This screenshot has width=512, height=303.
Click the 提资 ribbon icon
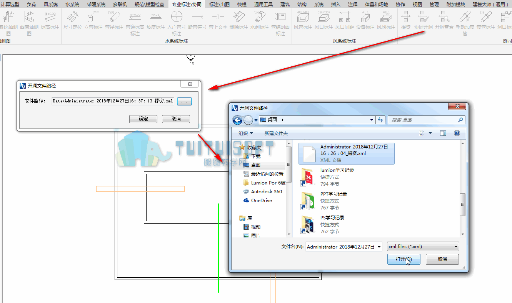tap(406, 20)
